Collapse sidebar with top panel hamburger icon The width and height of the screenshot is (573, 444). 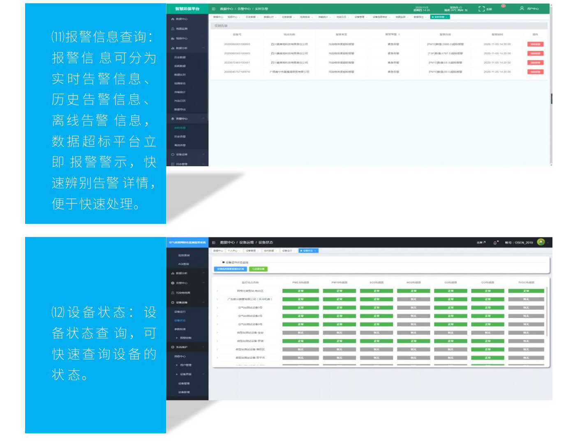click(214, 9)
